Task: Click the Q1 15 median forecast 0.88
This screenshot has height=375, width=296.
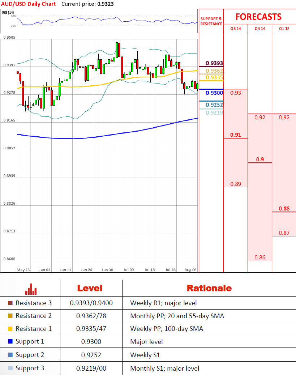Action: 284,209
